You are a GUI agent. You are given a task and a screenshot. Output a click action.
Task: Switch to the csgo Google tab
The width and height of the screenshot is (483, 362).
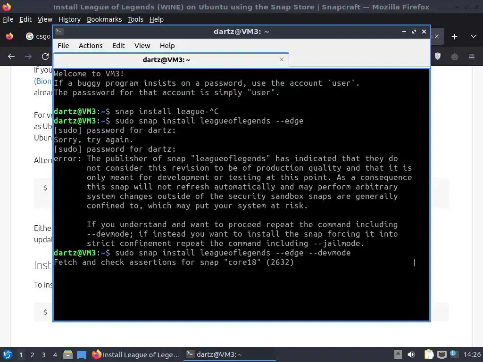coord(38,36)
